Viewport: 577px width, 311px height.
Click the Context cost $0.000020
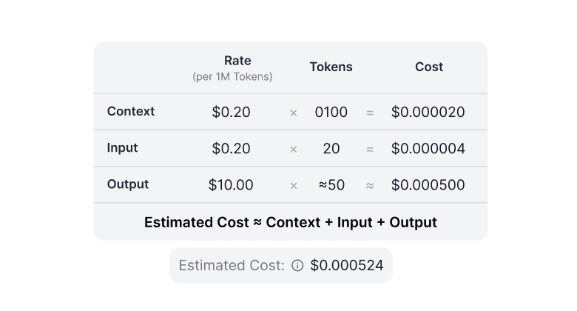pyautogui.click(x=428, y=113)
